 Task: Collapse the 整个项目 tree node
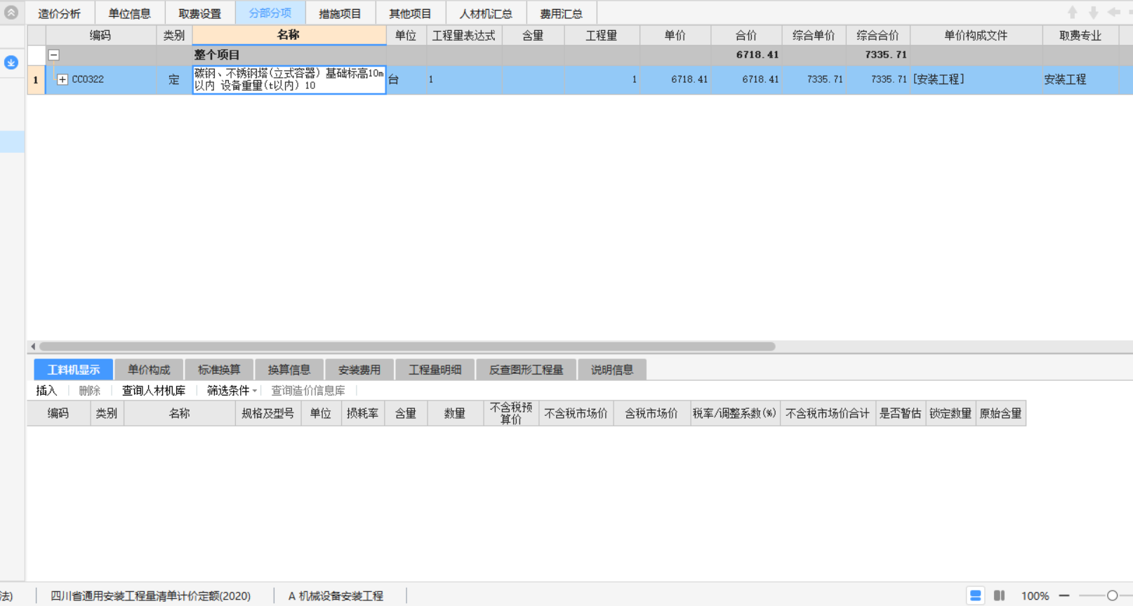54,55
